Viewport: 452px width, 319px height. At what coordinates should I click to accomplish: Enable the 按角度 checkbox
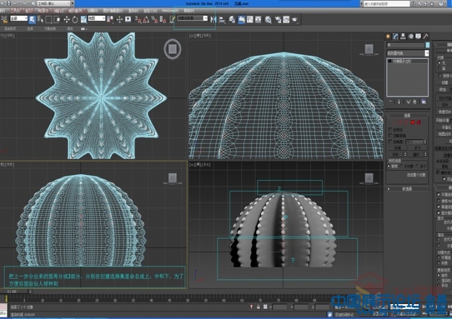tap(390, 142)
